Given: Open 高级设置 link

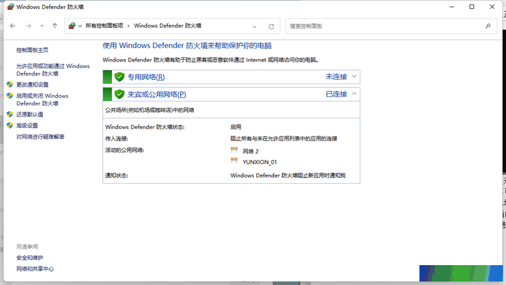Looking at the screenshot, I should (x=27, y=126).
